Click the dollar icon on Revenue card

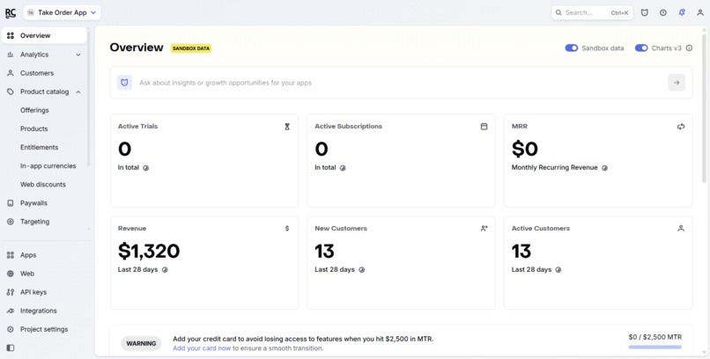pos(287,228)
